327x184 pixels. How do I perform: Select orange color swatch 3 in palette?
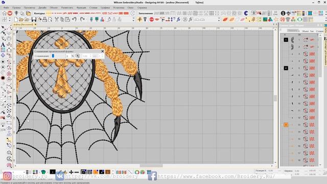tap(96, 172)
